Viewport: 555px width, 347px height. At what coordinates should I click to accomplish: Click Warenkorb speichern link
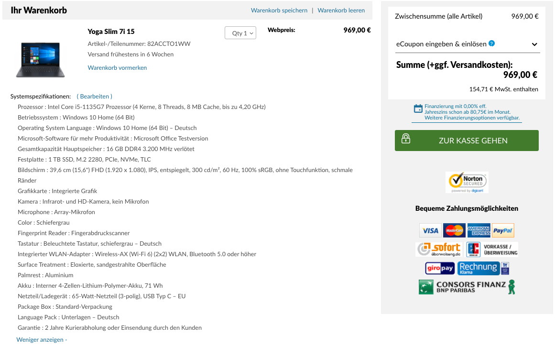279,10
